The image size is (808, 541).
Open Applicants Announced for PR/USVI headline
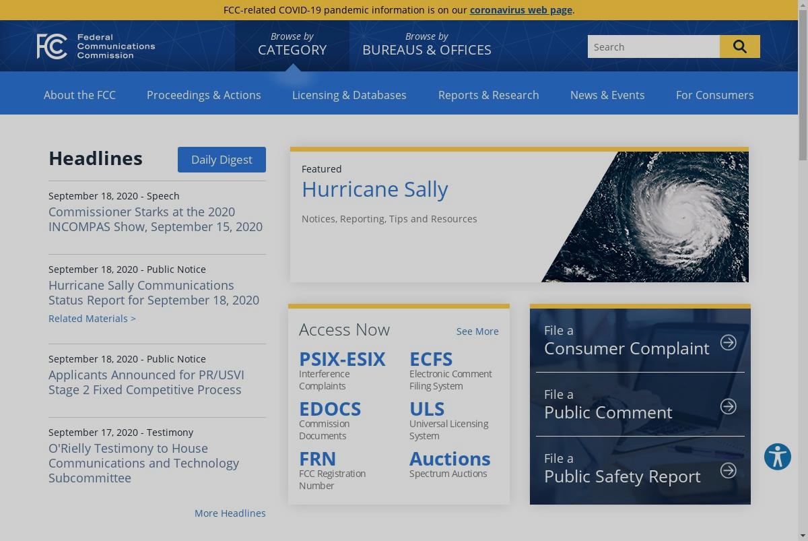coord(146,382)
